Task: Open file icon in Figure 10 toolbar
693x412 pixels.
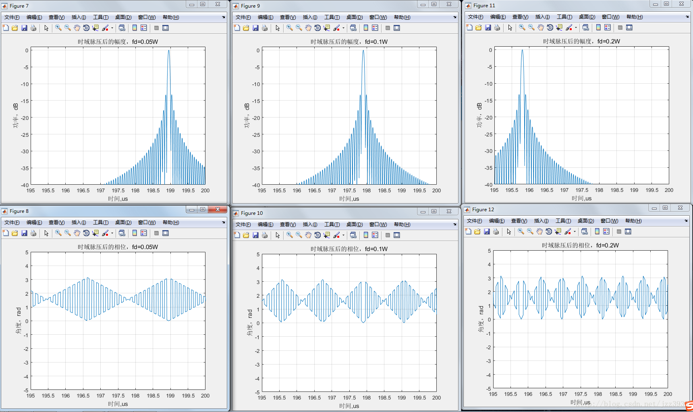Action: pos(246,235)
